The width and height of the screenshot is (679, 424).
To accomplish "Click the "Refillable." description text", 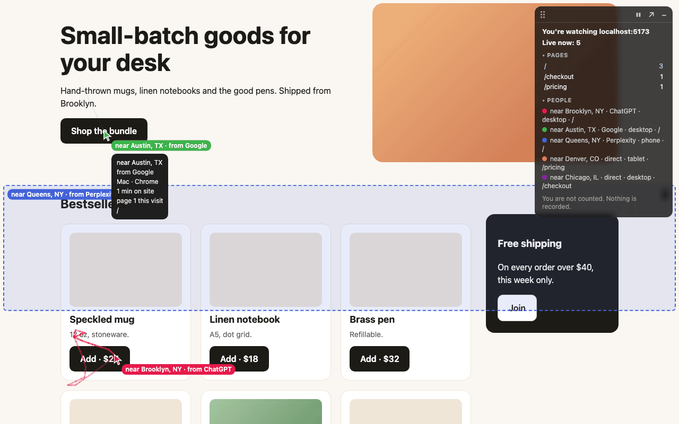I will pyautogui.click(x=366, y=334).
